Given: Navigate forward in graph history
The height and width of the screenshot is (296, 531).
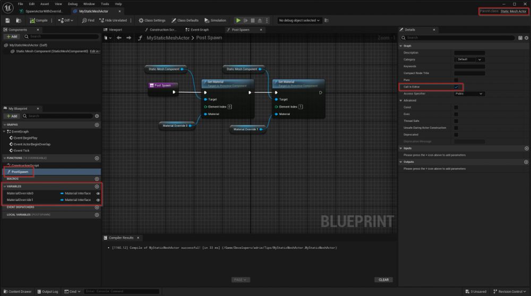Looking at the screenshot, I should pos(129,38).
